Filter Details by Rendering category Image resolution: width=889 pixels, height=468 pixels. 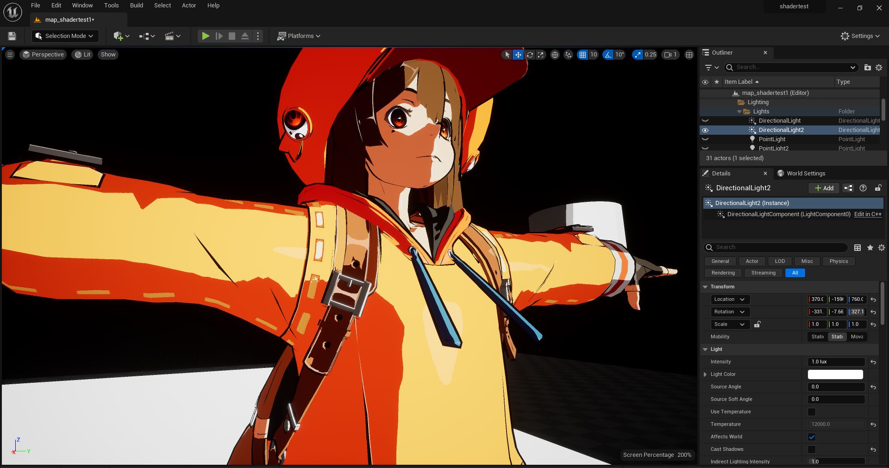[723, 273]
